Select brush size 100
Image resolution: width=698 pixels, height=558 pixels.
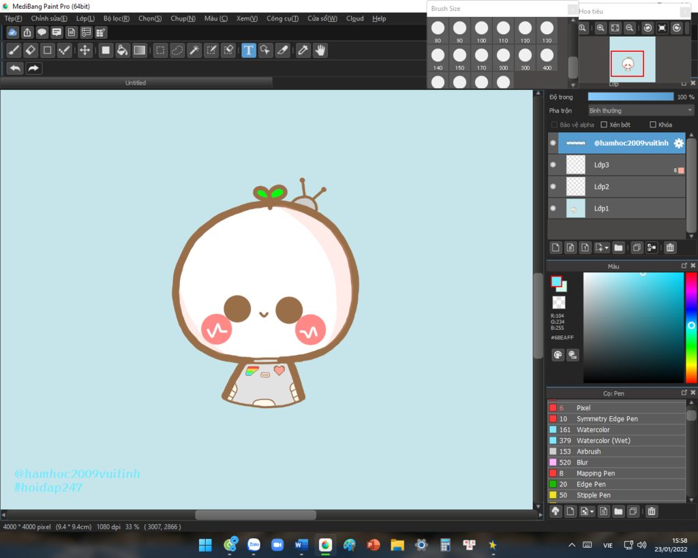[x=481, y=31]
